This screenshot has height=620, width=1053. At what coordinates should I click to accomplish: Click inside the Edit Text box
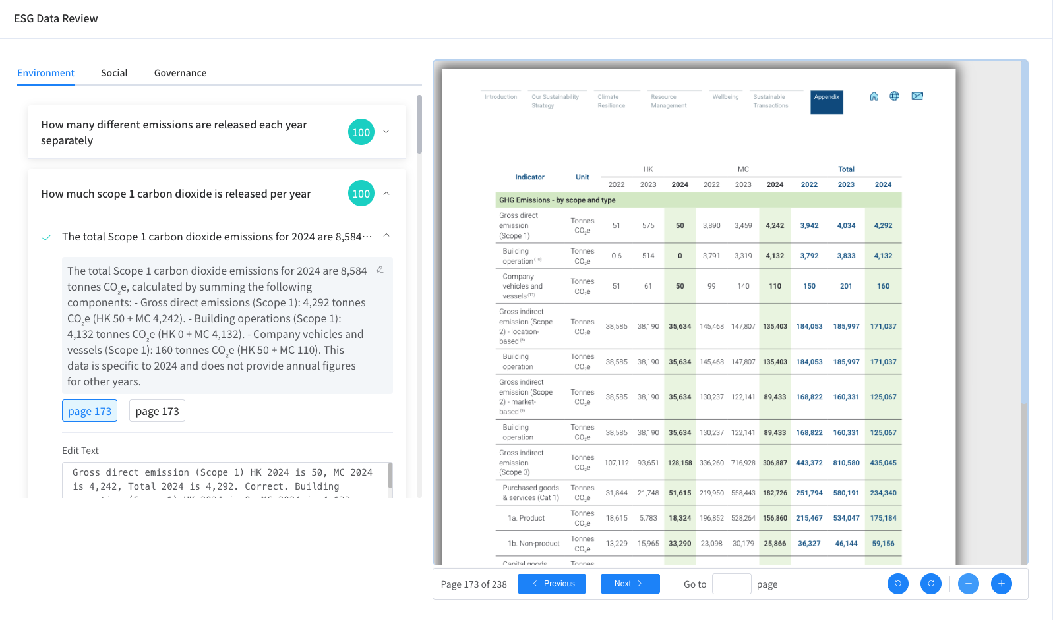224,480
